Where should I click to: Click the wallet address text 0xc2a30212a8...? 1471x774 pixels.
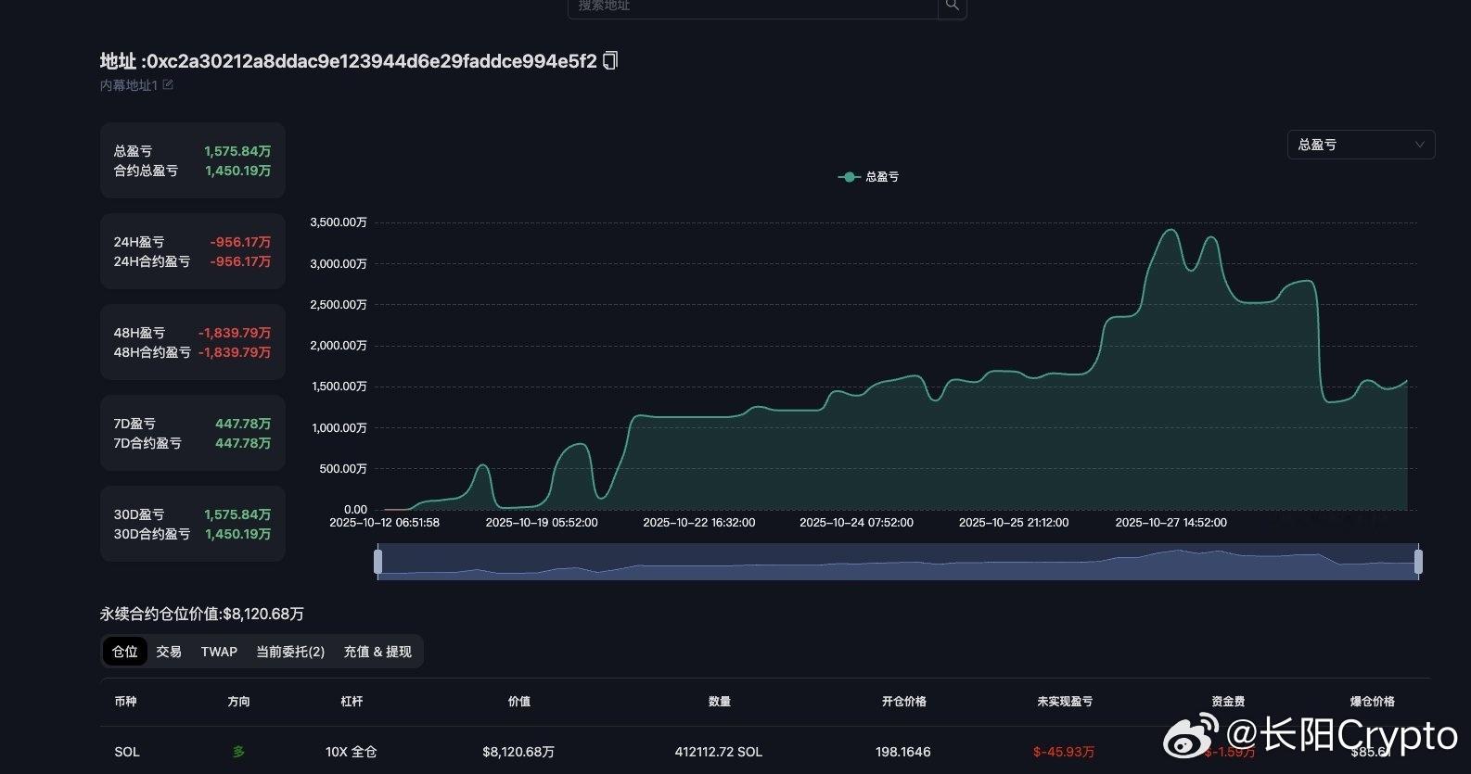coord(372,61)
